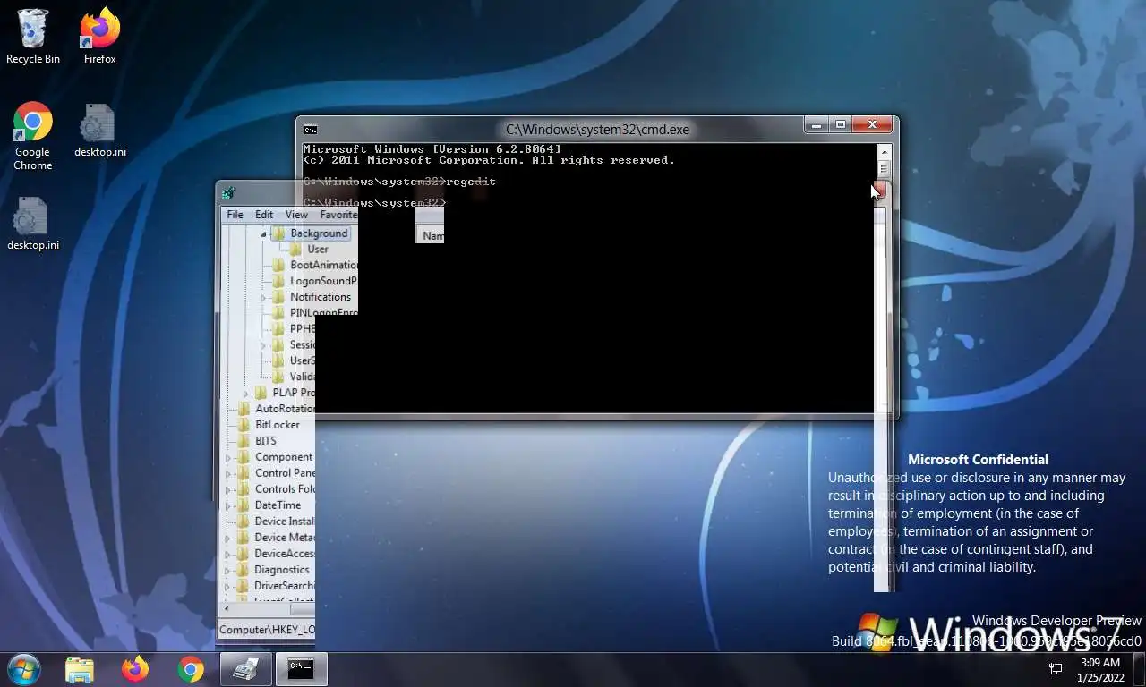1146x687 pixels.
Task: Expand the DriverSearchi registry key
Action: [228, 586]
